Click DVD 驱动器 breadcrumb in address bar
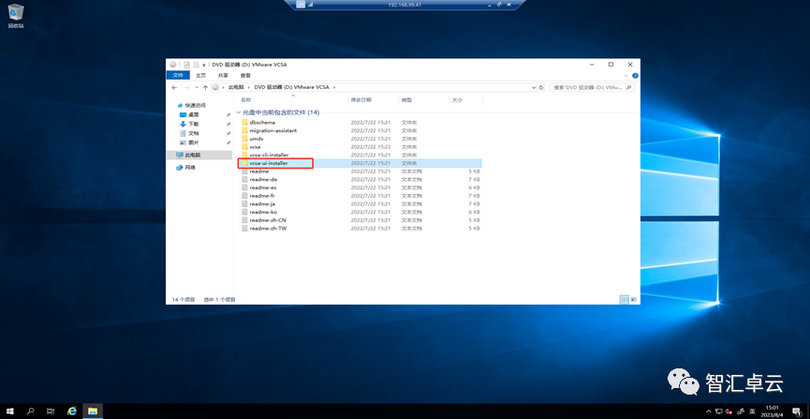This screenshot has height=419, width=810. [x=291, y=87]
